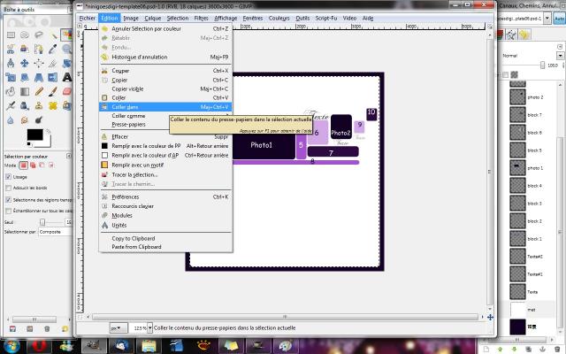566x354 pixels.
Task: Choose Coller dans from Edition menu
Action: 165,107
